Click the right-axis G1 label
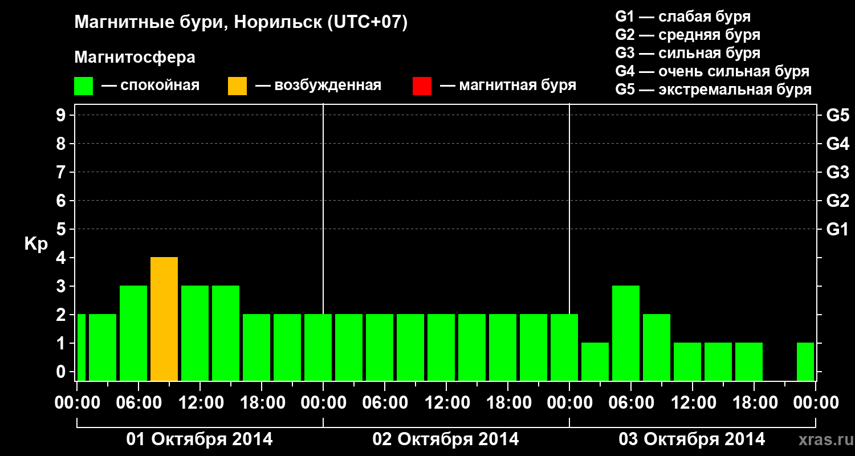The height and width of the screenshot is (456, 855). (x=837, y=229)
